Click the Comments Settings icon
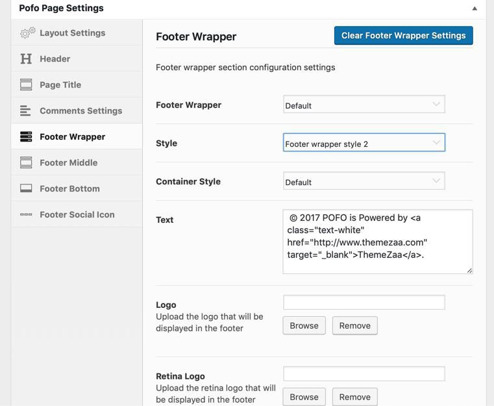 [x=26, y=111]
